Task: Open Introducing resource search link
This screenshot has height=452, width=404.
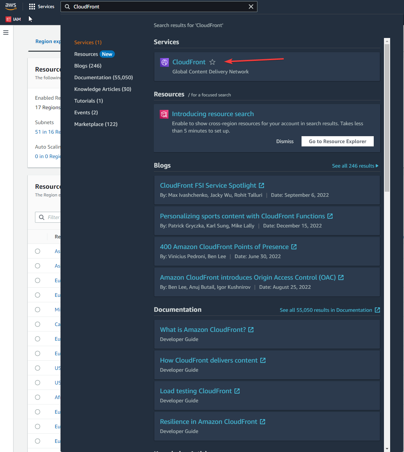Action: coord(213,114)
